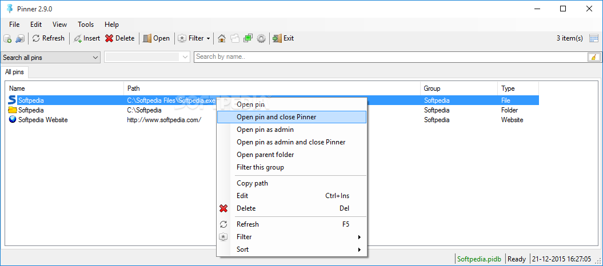Image resolution: width=603 pixels, height=266 pixels.
Task: Choose 'Edit' in the context menu
Action: pos(291,196)
